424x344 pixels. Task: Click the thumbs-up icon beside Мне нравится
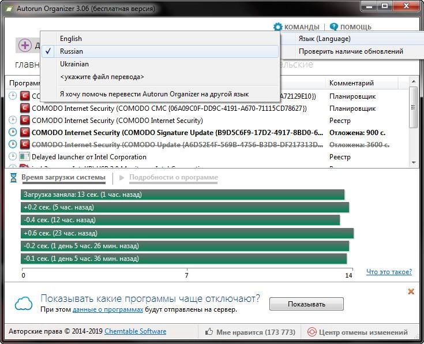[x=209, y=331]
